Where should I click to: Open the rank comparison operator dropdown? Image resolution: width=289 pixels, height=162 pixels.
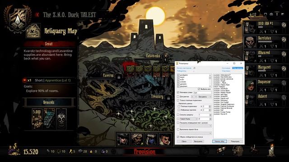pyautogui.click(x=194, y=97)
